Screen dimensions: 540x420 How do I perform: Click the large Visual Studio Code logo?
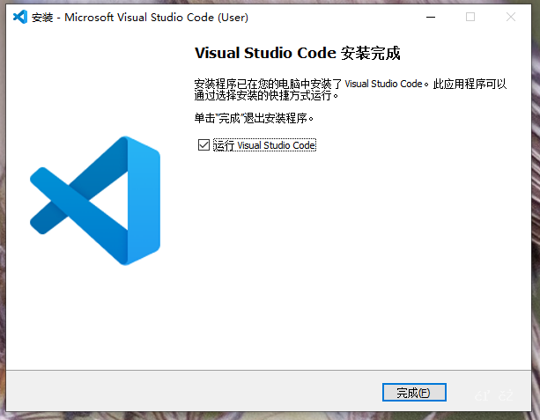coord(95,201)
